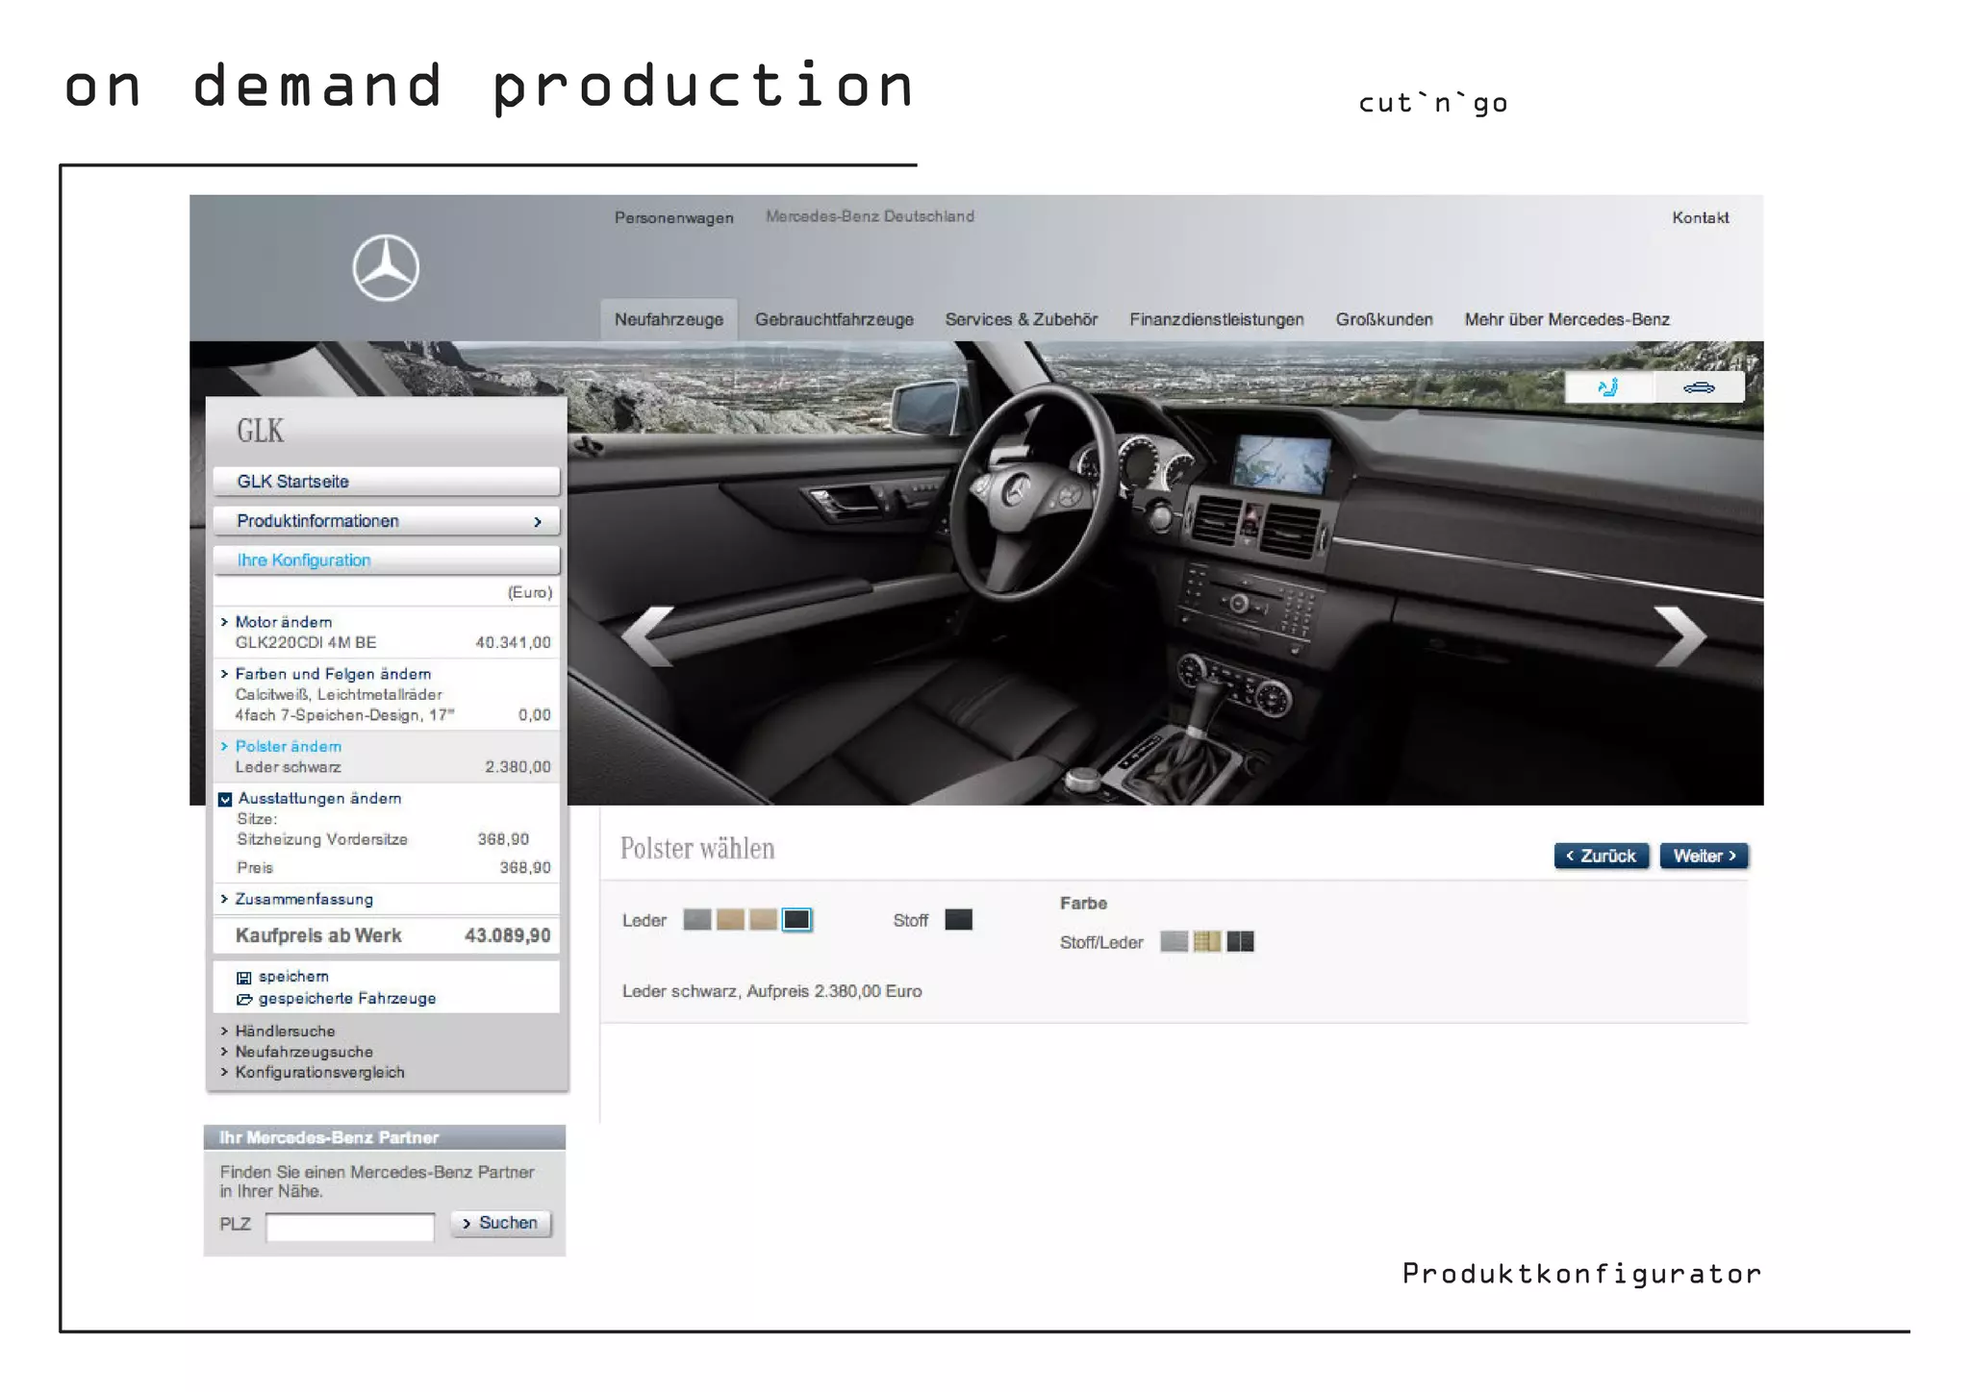Click the GLK model heading
Viewport: 1970px width, 1392px height.
[261, 431]
